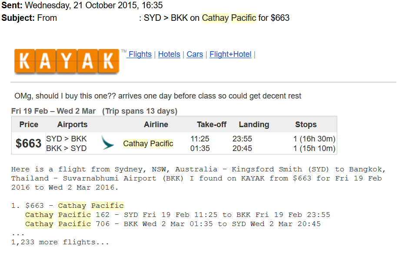
Task: Click the Take-off column header
Action: point(212,125)
